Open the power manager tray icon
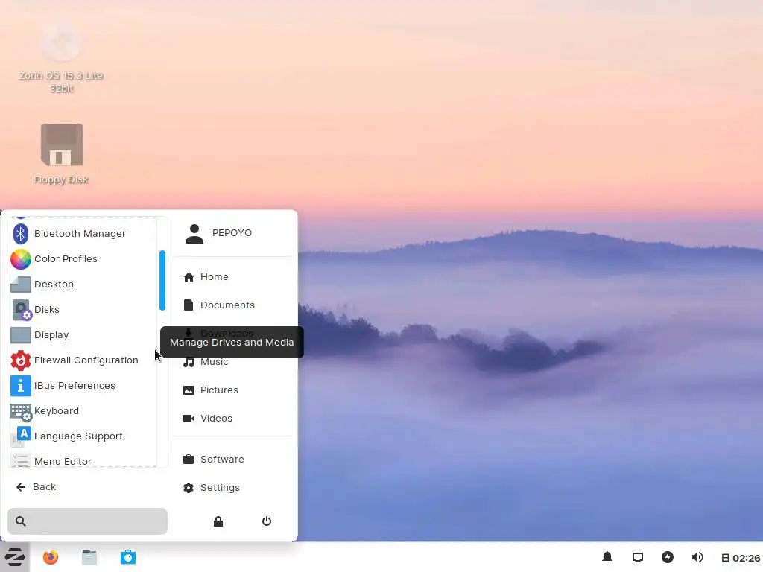 point(668,557)
